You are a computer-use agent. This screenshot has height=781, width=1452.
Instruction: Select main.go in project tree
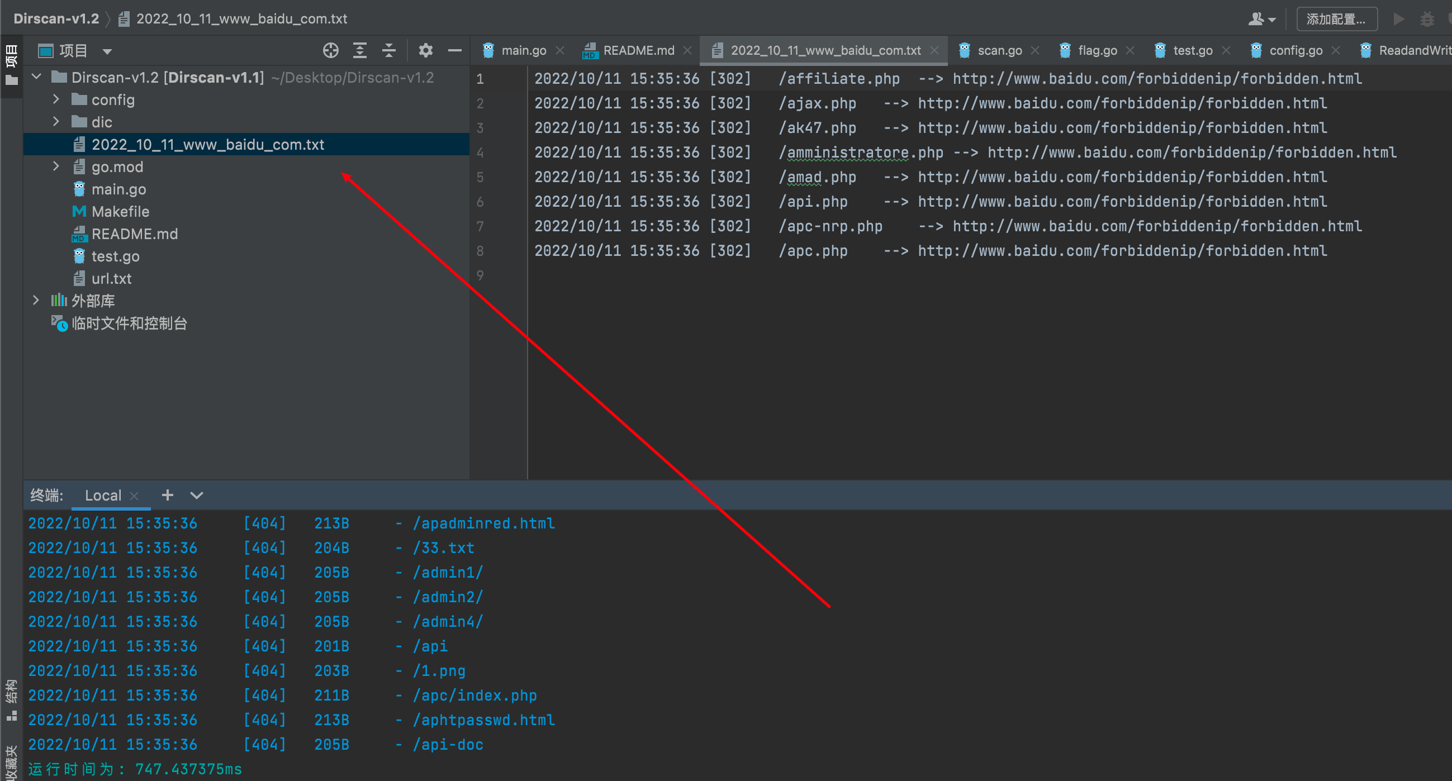(118, 189)
